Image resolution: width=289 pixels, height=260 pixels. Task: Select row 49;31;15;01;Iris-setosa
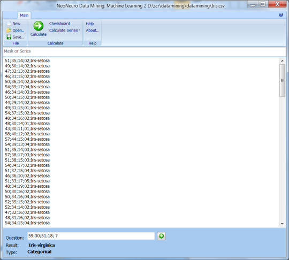tap(27, 108)
